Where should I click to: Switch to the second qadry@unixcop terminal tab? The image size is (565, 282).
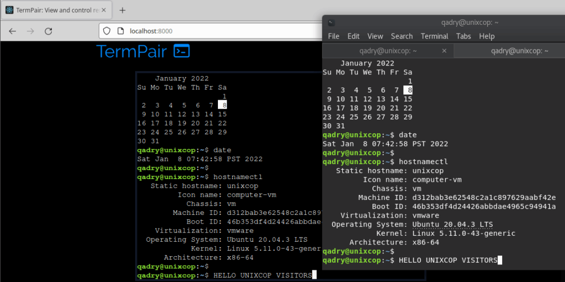point(509,51)
